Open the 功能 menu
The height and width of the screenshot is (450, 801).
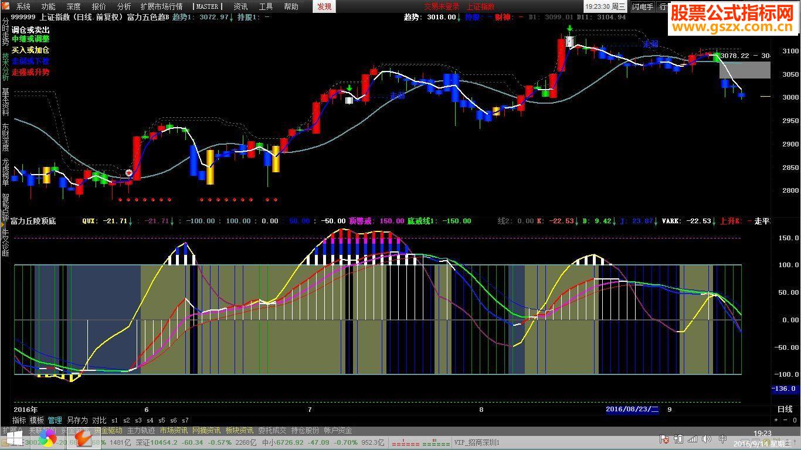click(49, 6)
